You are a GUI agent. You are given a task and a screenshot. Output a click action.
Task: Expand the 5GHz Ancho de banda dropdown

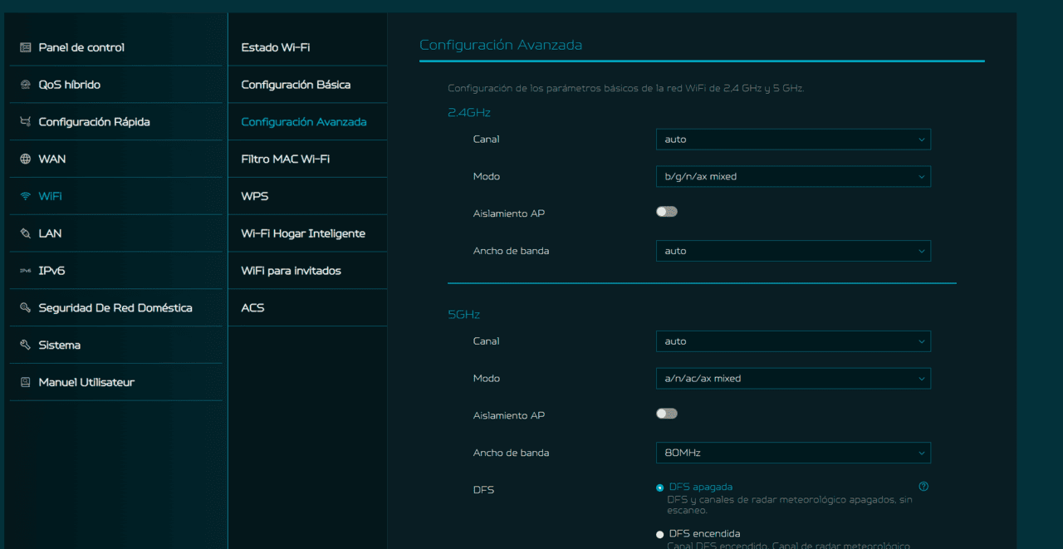pos(792,453)
